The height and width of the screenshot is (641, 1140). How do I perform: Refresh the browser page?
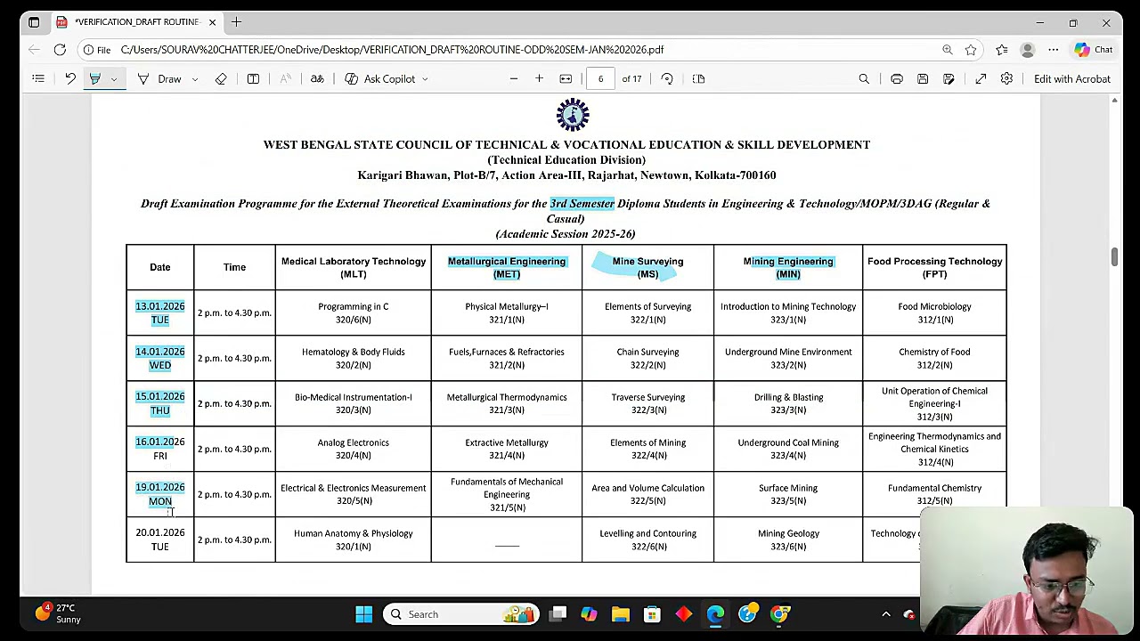point(60,50)
